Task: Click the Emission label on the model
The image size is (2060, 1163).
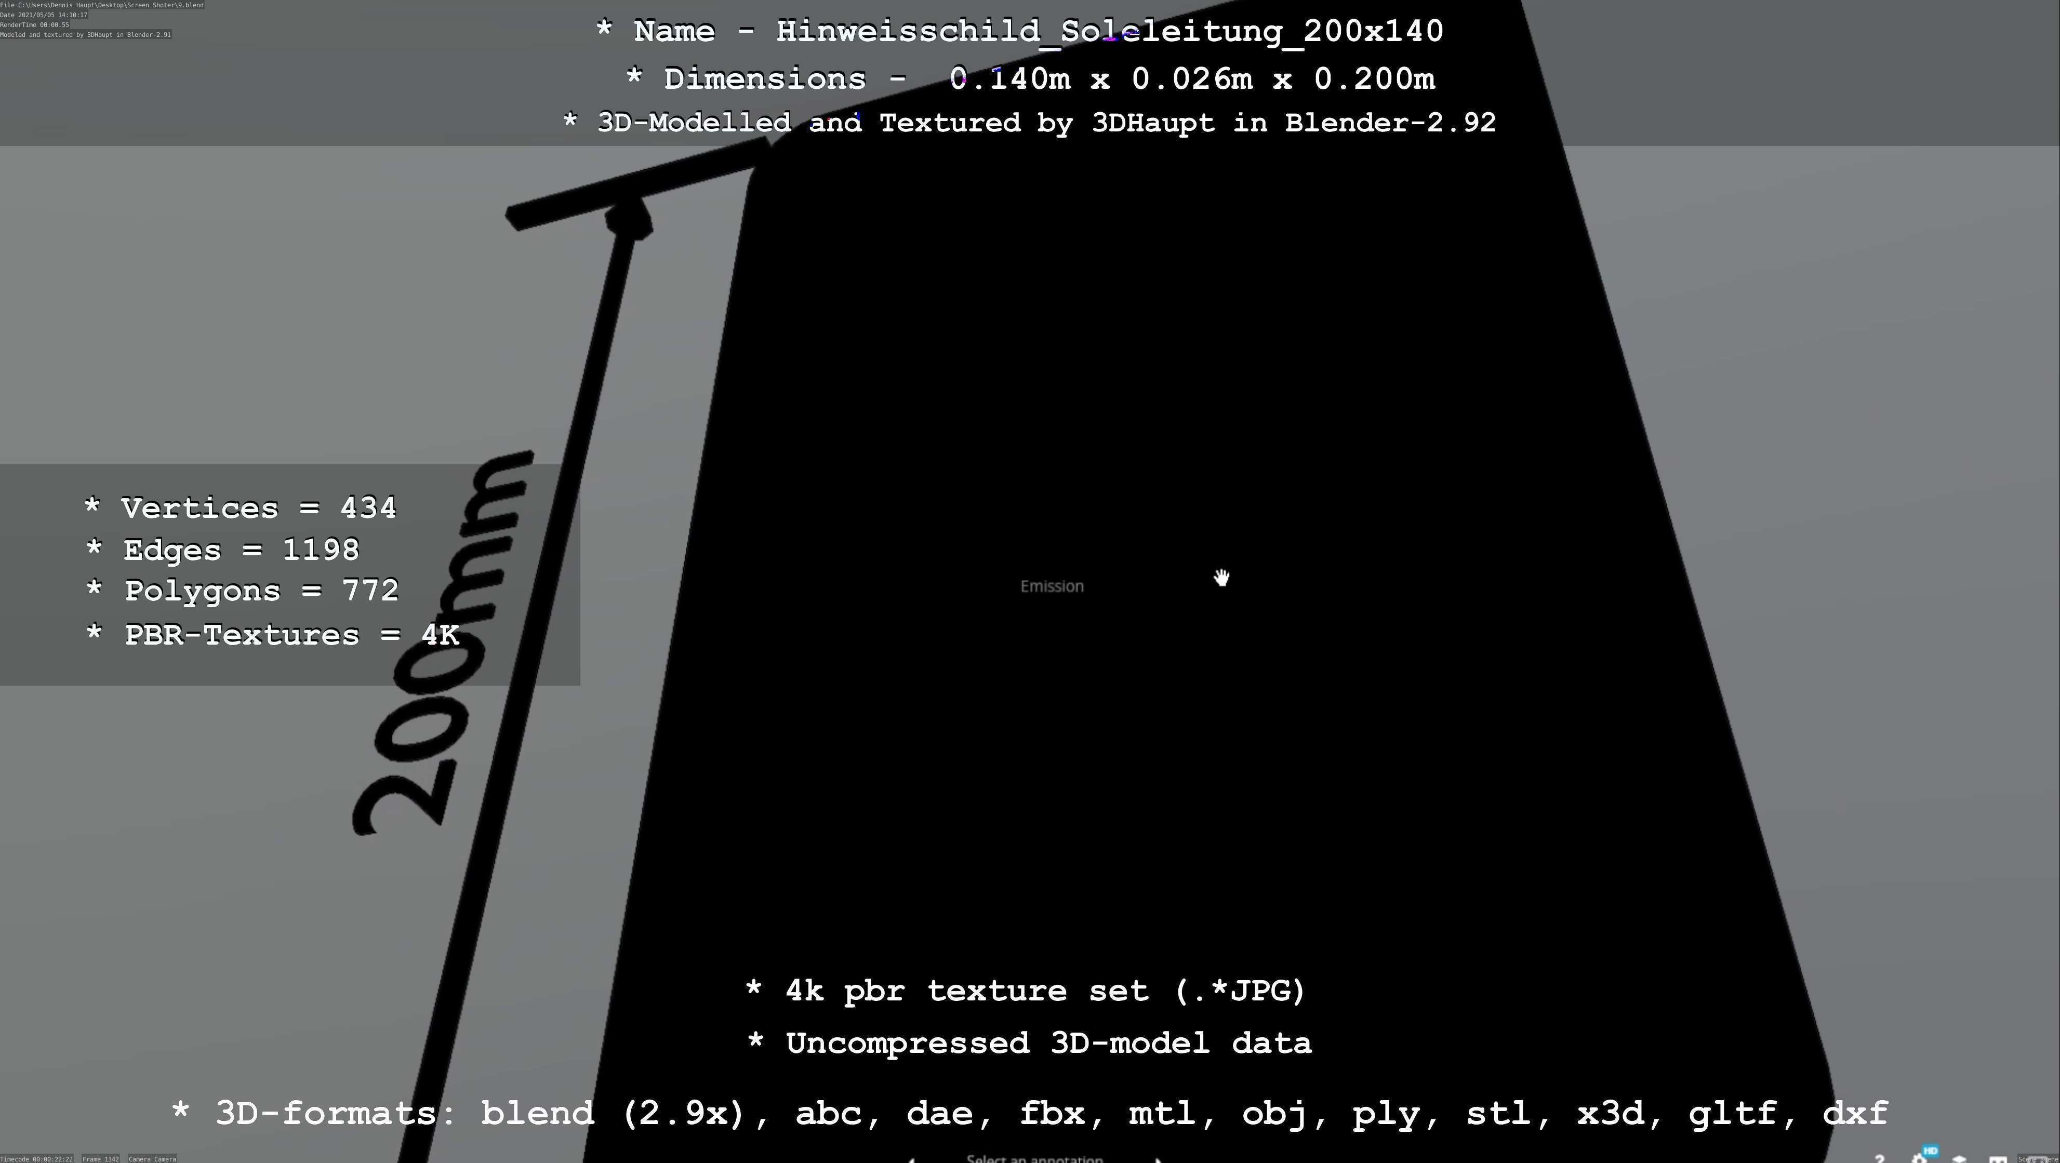Action: [1052, 587]
